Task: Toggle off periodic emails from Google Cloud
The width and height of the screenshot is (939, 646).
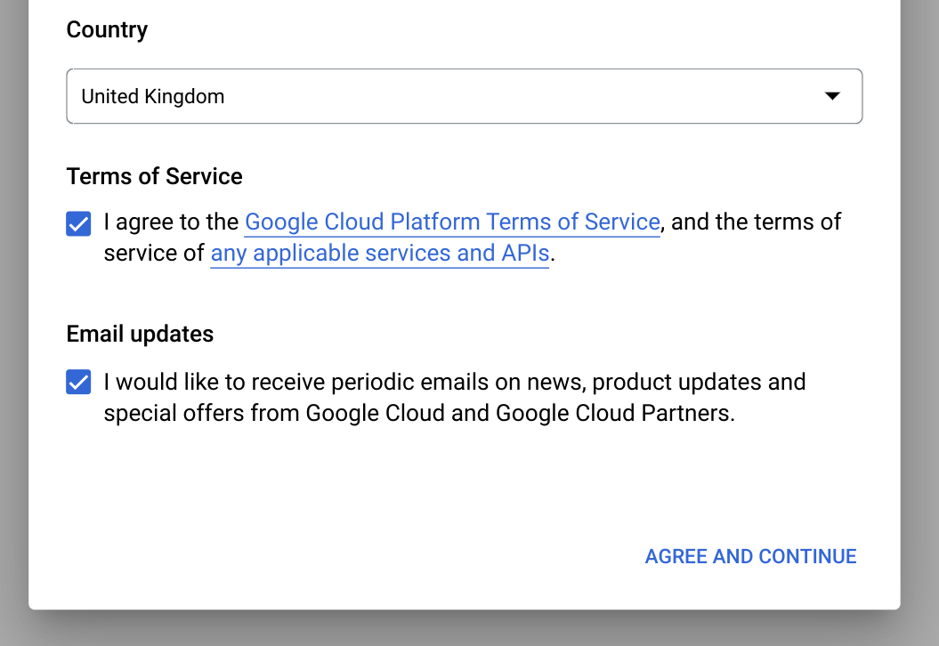Action: click(78, 382)
